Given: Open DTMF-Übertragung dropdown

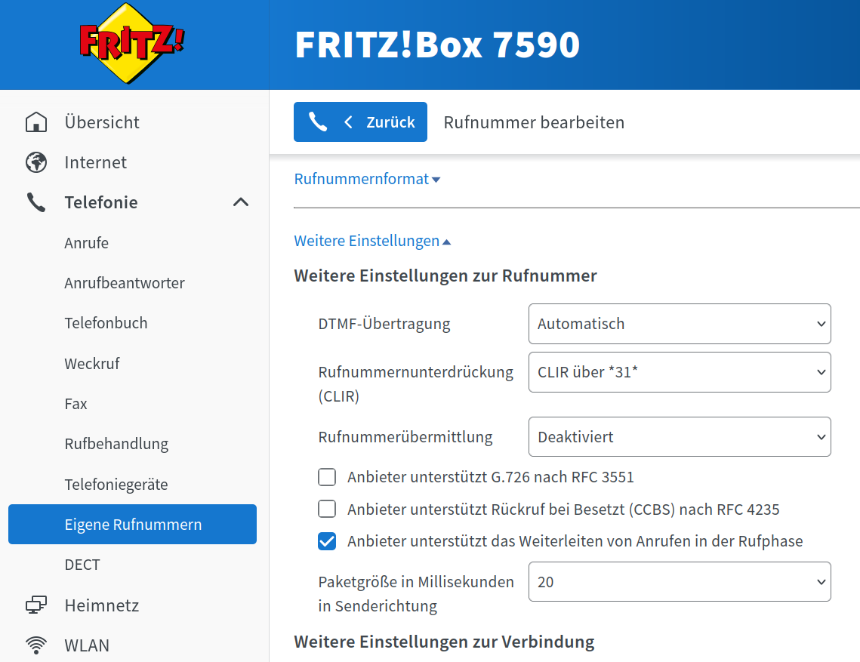Looking at the screenshot, I should click(x=680, y=324).
